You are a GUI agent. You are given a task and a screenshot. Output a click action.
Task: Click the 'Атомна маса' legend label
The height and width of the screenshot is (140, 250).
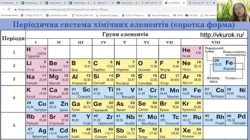213,79
